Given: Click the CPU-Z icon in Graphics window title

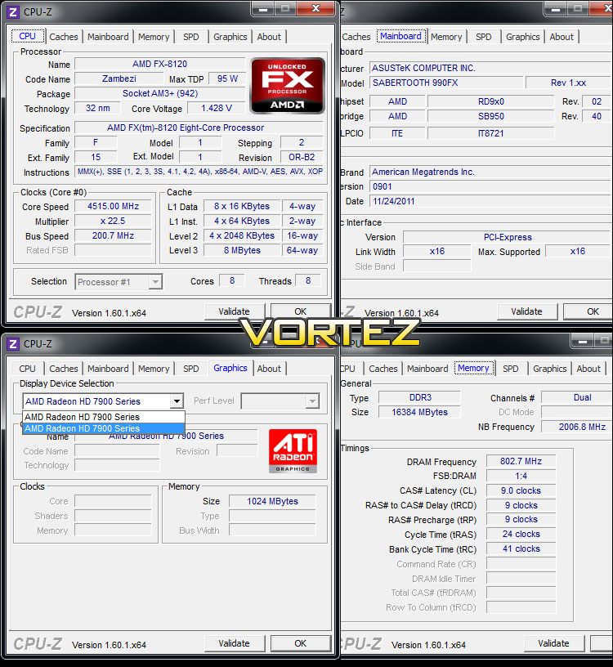Looking at the screenshot, I should tap(13, 343).
